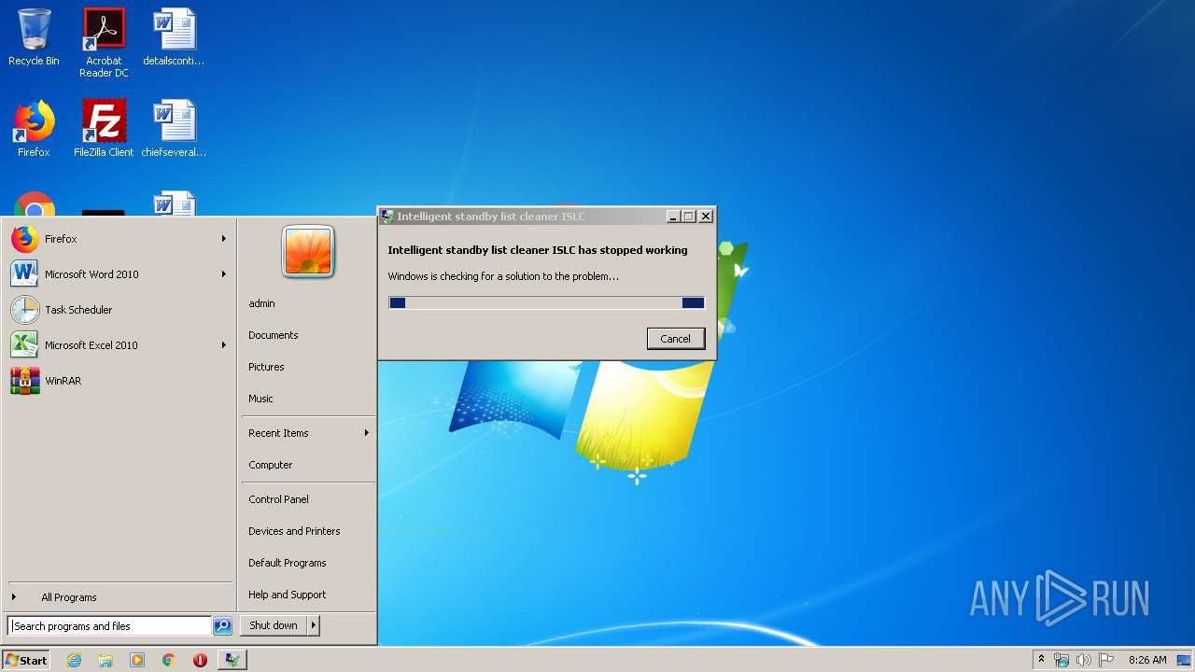Cancel the ISLC error dialog

tap(676, 339)
